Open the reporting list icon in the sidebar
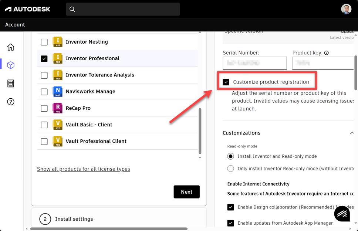358x231 pixels. coord(11,84)
